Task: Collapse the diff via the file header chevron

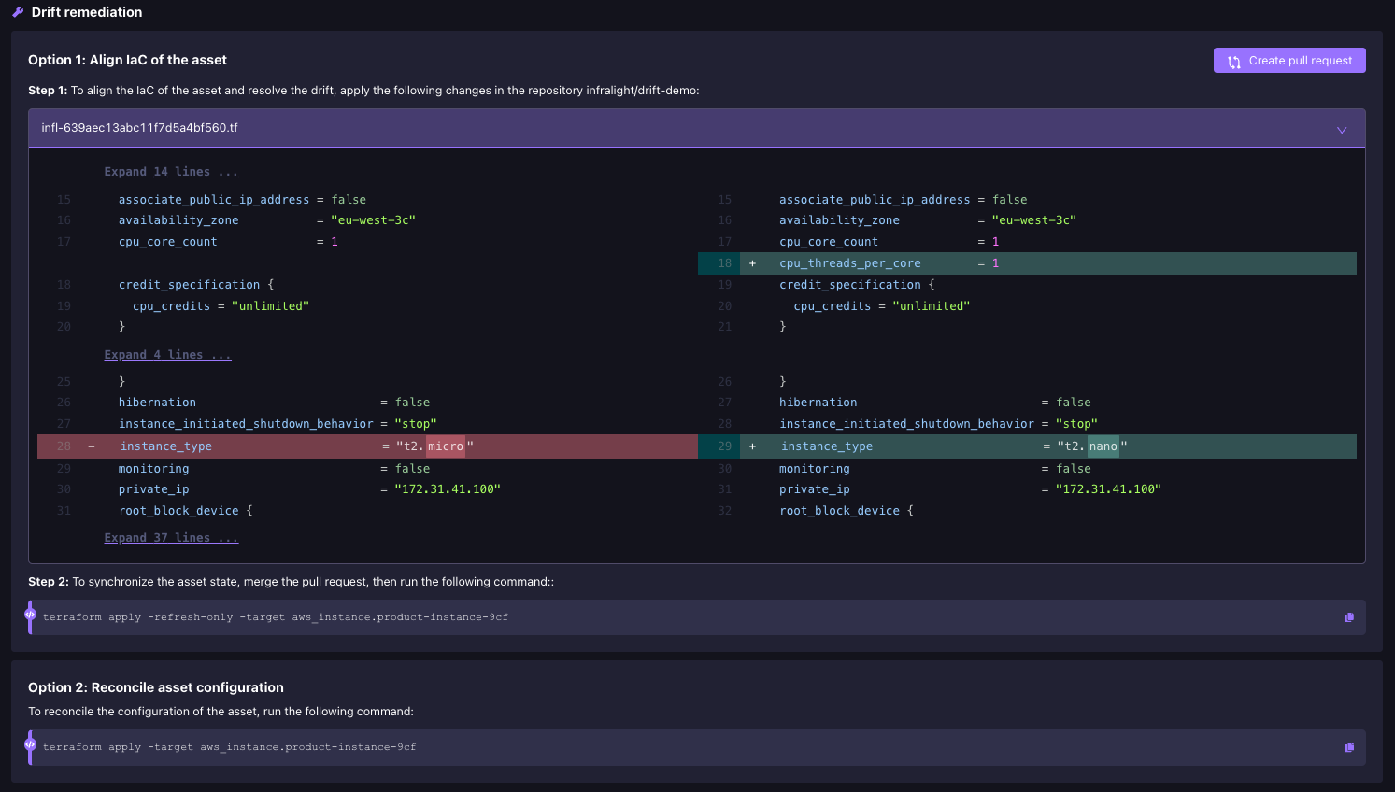Action: click(x=1342, y=130)
